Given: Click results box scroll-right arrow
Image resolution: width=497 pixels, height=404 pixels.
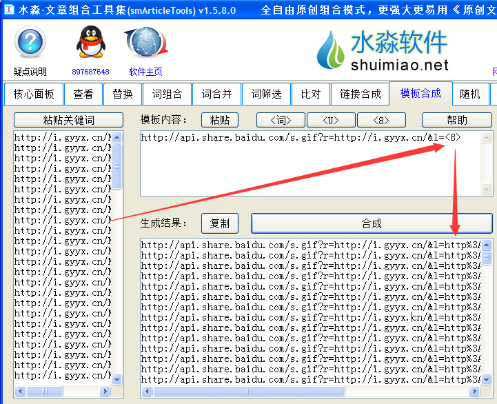Looking at the screenshot, I should (474, 391).
